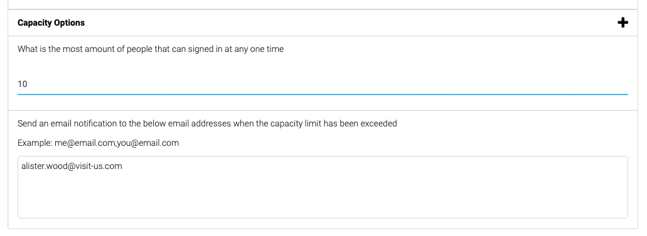Expand Capacity Options with the plus icon

623,23
